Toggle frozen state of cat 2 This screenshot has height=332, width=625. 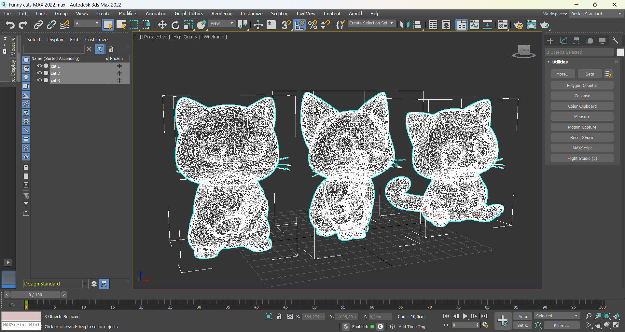[119, 73]
